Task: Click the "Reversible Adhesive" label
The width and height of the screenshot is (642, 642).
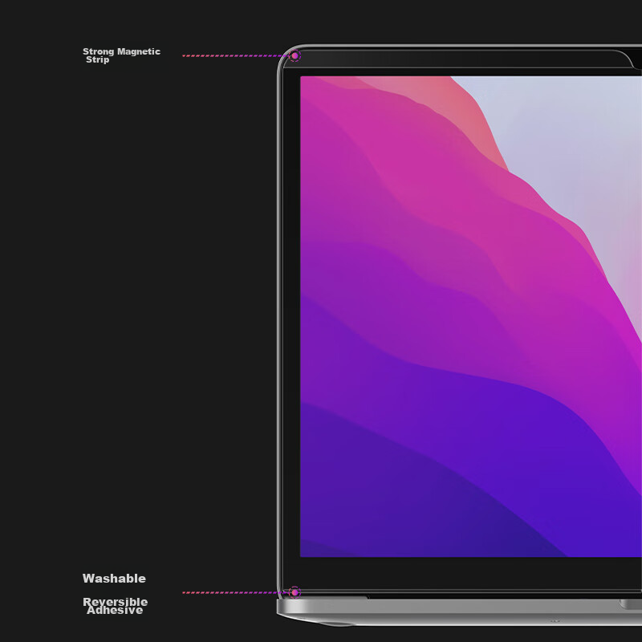Action: [115, 606]
